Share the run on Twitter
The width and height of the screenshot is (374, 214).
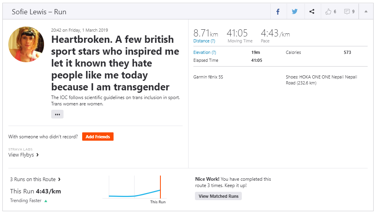click(295, 11)
